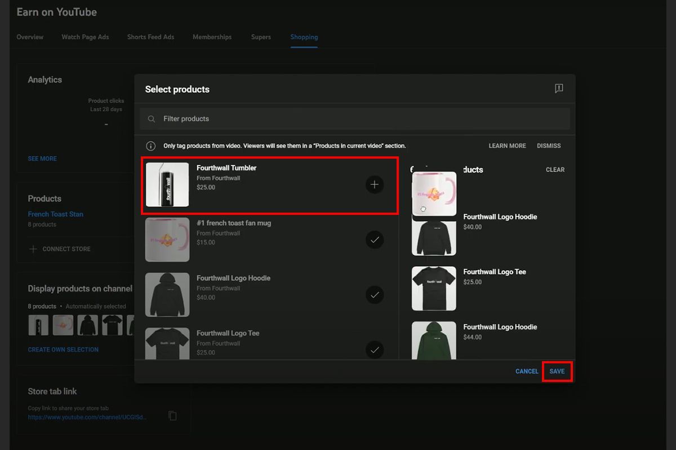Dismiss the product tagging notice

(549, 146)
